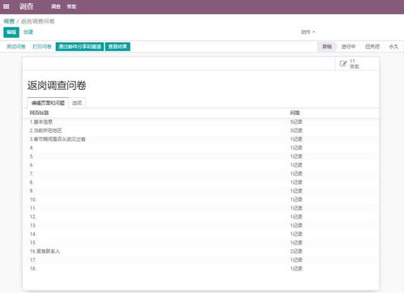Click the 查看结果 button
Screen dimensions: 404x293
117,47
